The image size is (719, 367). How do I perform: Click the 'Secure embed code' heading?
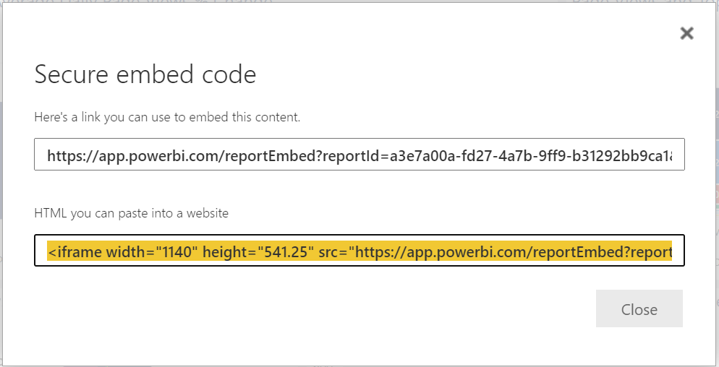[145, 74]
